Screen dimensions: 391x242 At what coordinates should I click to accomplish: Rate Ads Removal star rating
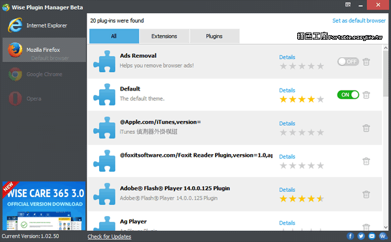(x=302, y=66)
